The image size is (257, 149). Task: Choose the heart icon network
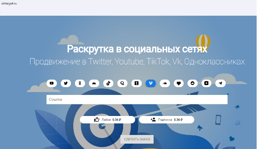[179, 83]
